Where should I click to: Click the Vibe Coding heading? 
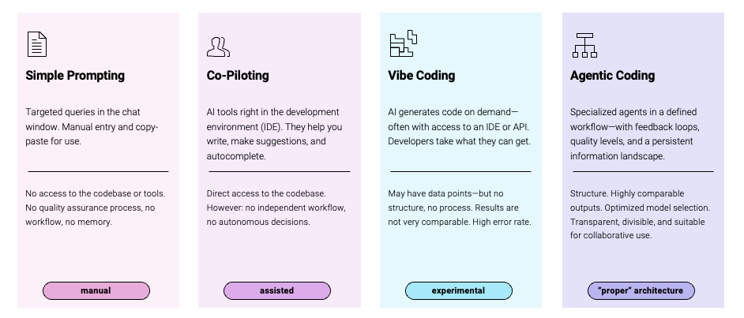point(421,76)
